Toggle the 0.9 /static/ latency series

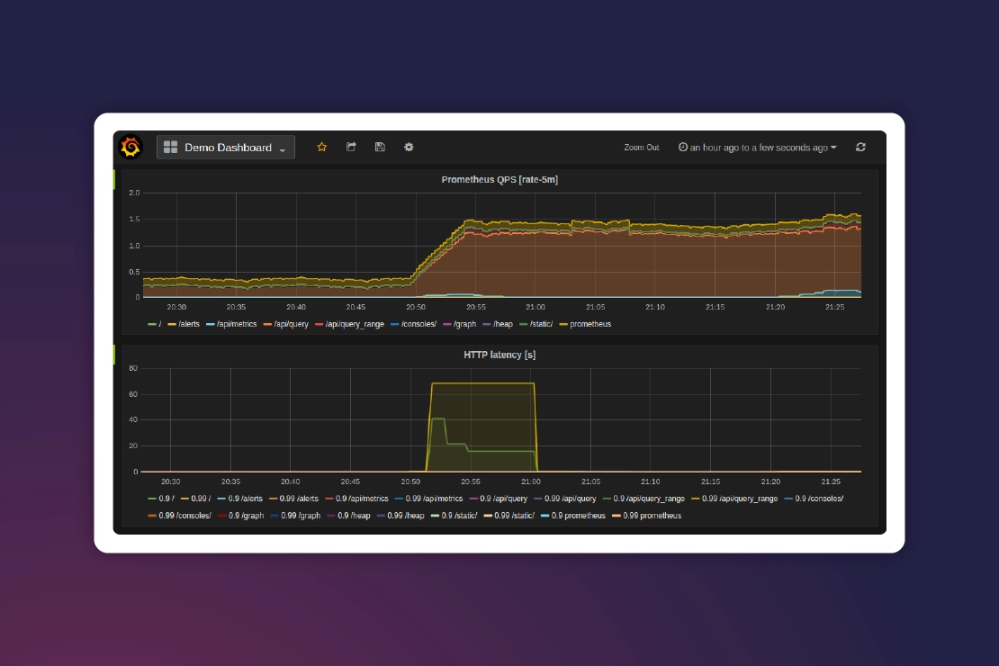pyautogui.click(x=454, y=517)
